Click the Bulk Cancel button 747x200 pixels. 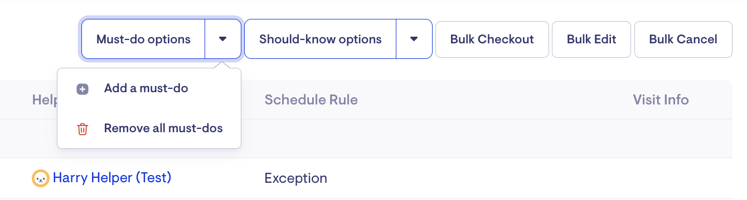pos(683,39)
